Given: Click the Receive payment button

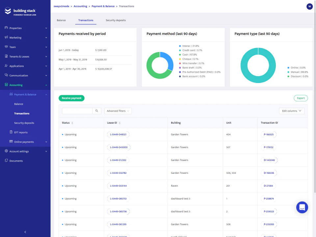Looking at the screenshot, I should [x=71, y=98].
